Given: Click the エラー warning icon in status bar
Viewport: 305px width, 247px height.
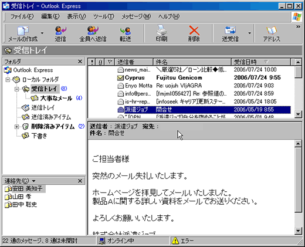Looking at the screenshot, I should (x=175, y=241).
